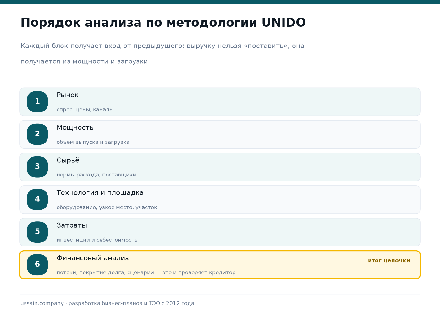Click the number 1 badge beside Рынок
440x314 pixels.
tap(37, 102)
